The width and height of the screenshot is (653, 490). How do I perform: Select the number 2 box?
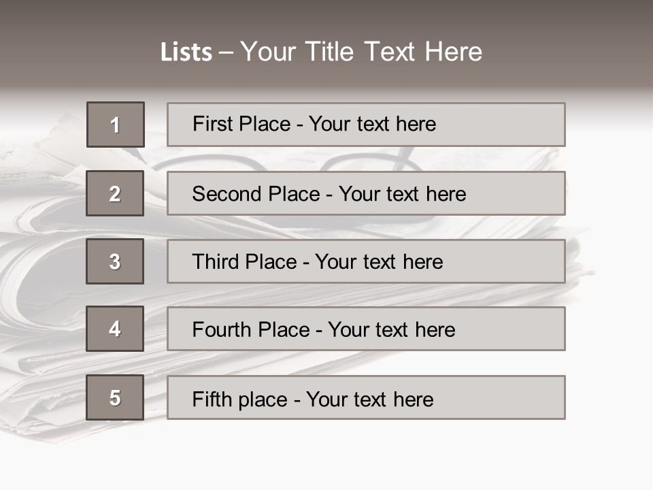[x=115, y=193]
